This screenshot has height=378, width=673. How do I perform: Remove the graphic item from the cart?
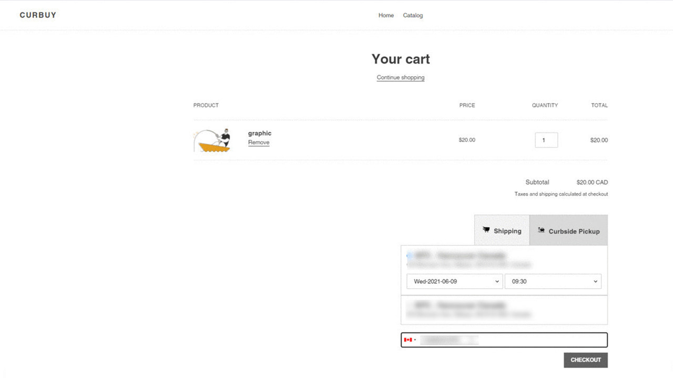click(259, 142)
